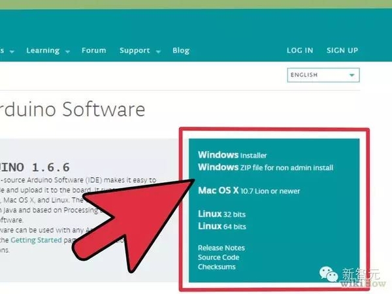Download Windows ZIP file for non admin install
This screenshot has width=392, height=294.
coord(265,167)
